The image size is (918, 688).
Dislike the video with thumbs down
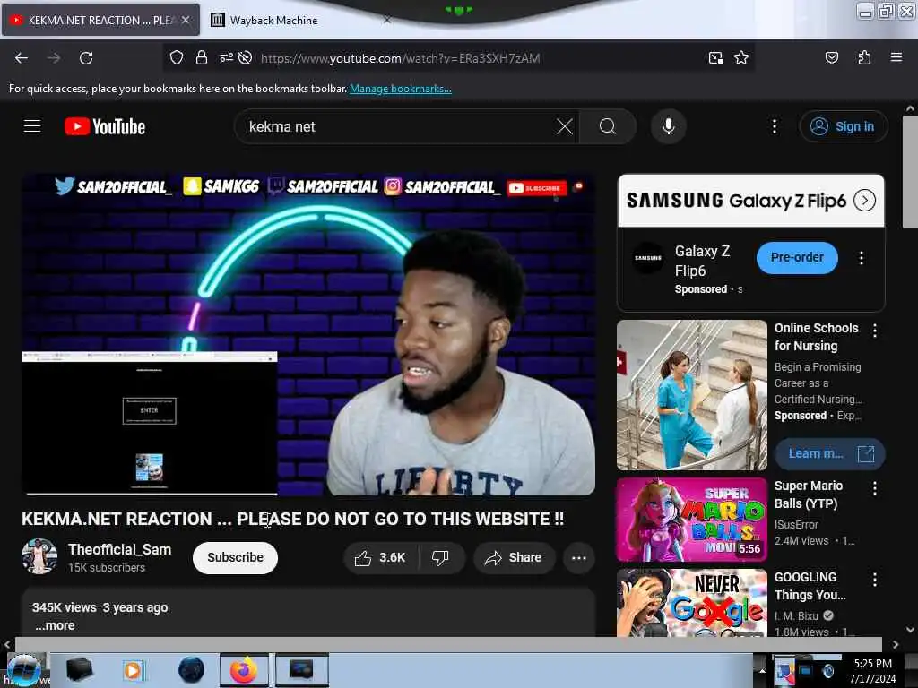441,557
